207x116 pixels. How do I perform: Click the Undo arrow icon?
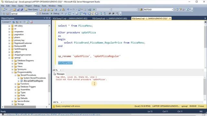(68, 10)
